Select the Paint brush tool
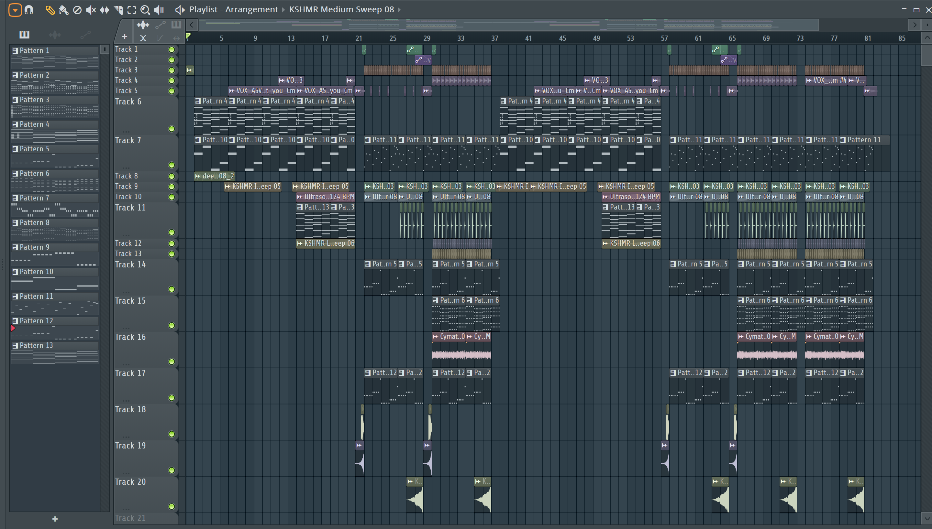This screenshot has width=932, height=529. (64, 10)
